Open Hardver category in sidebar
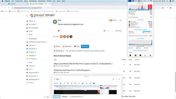This screenshot has height=99, width=176. [x=32, y=45]
